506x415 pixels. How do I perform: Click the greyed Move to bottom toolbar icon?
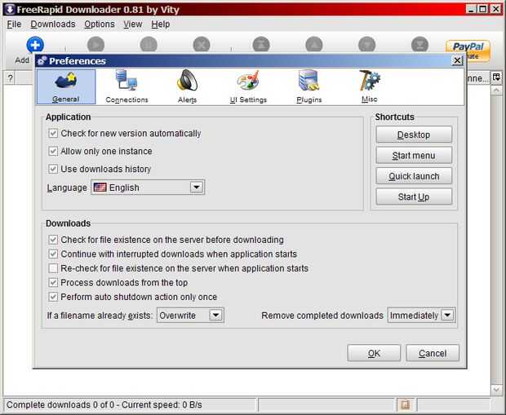pos(419,45)
